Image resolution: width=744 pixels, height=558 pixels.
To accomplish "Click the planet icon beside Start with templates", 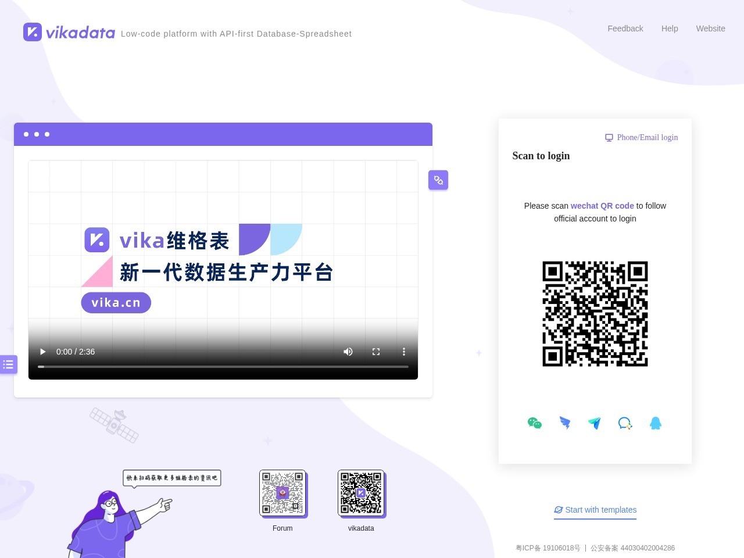I will [559, 510].
